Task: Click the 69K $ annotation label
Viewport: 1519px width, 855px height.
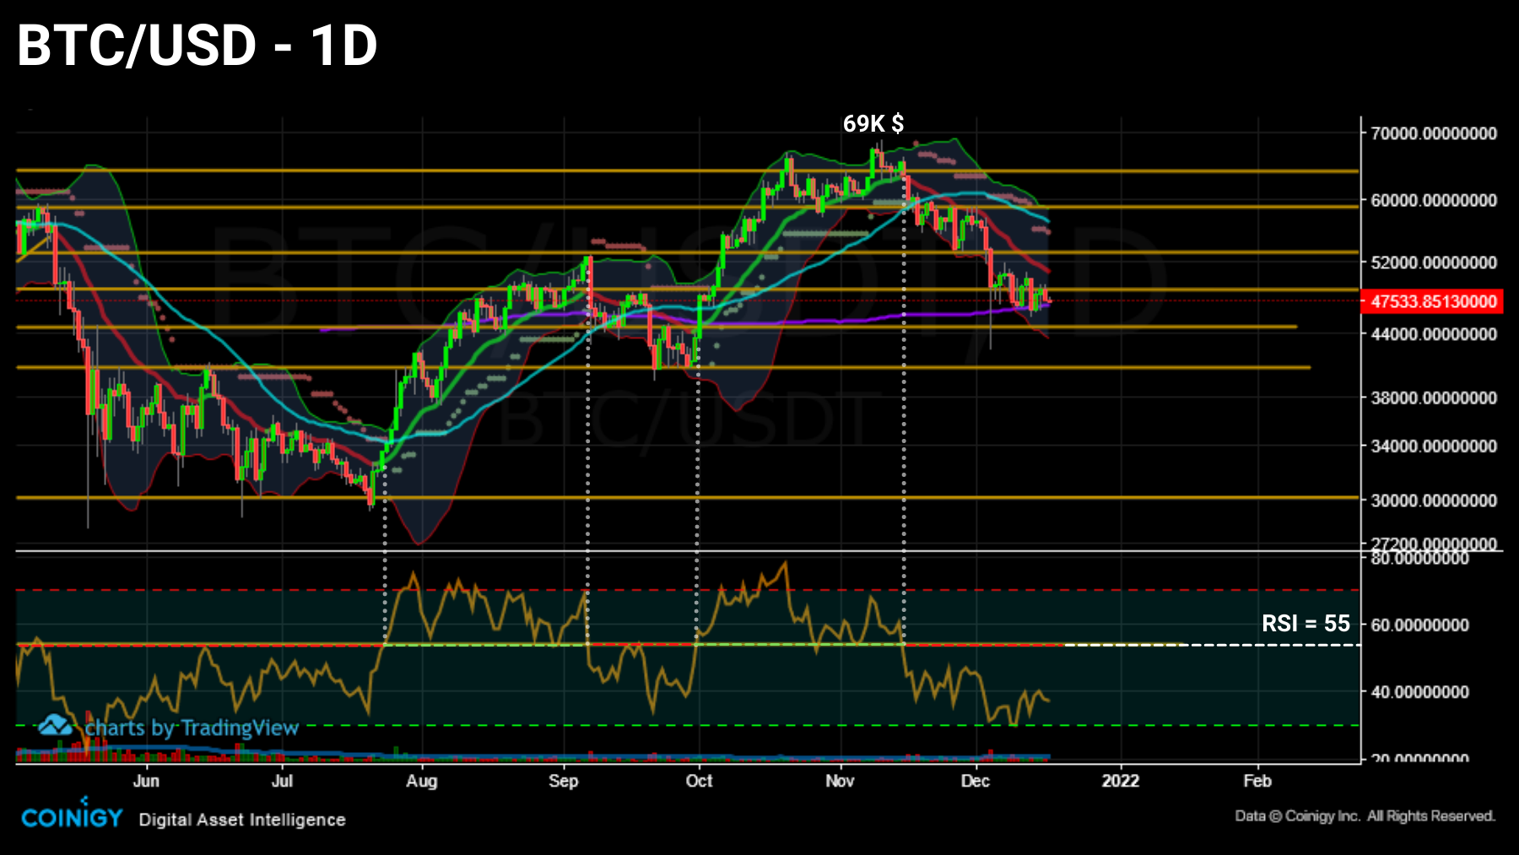Action: tap(873, 124)
